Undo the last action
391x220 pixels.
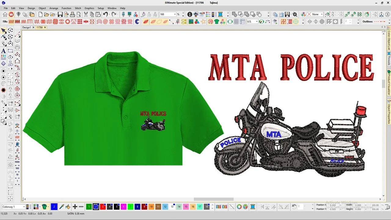click(105, 14)
